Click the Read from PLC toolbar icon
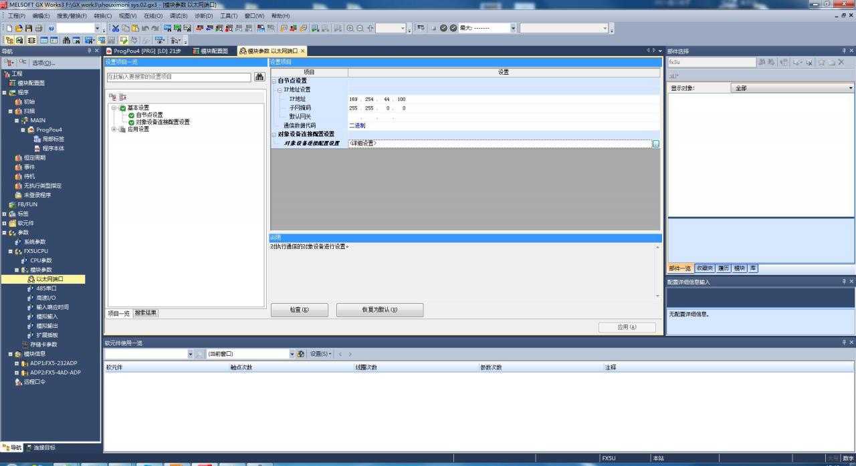Screen dimensions: 856x466 click(x=210, y=28)
